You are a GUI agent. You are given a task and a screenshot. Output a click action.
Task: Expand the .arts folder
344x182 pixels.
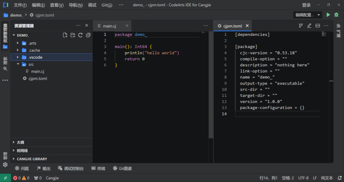click(x=52, y=43)
